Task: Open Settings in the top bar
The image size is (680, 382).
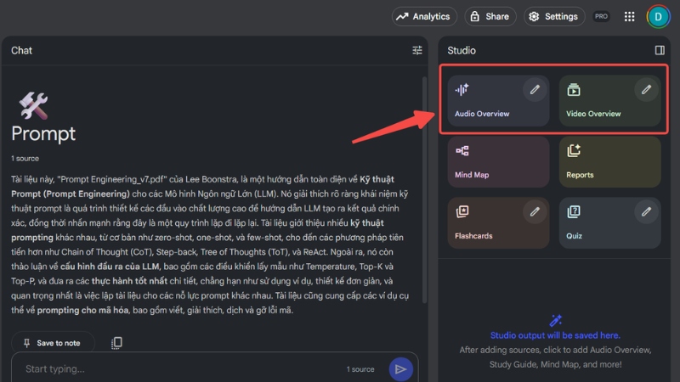Action: 552,16
